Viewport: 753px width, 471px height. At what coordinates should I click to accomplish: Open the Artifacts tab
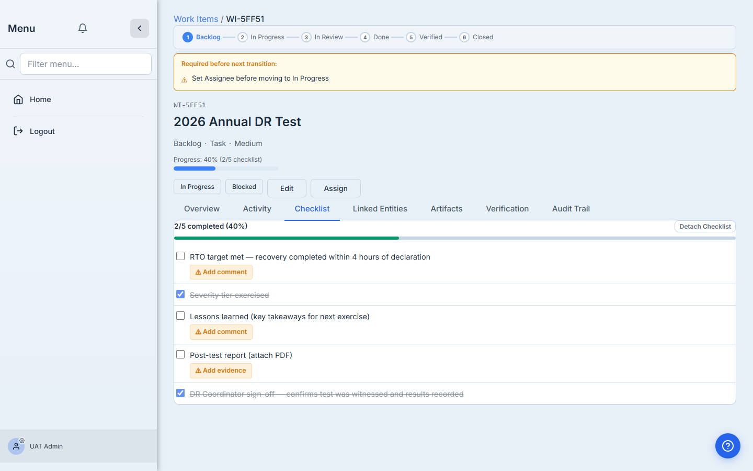tap(447, 209)
